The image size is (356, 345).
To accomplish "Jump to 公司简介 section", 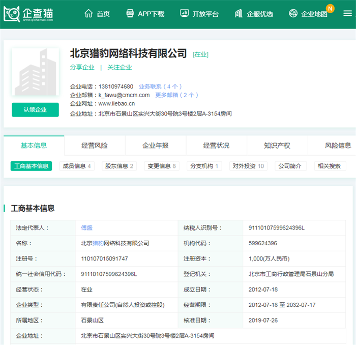I will [290, 166].
